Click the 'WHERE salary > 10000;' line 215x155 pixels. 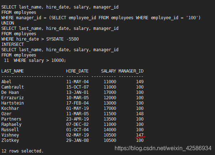pyautogui.click(x=40, y=60)
